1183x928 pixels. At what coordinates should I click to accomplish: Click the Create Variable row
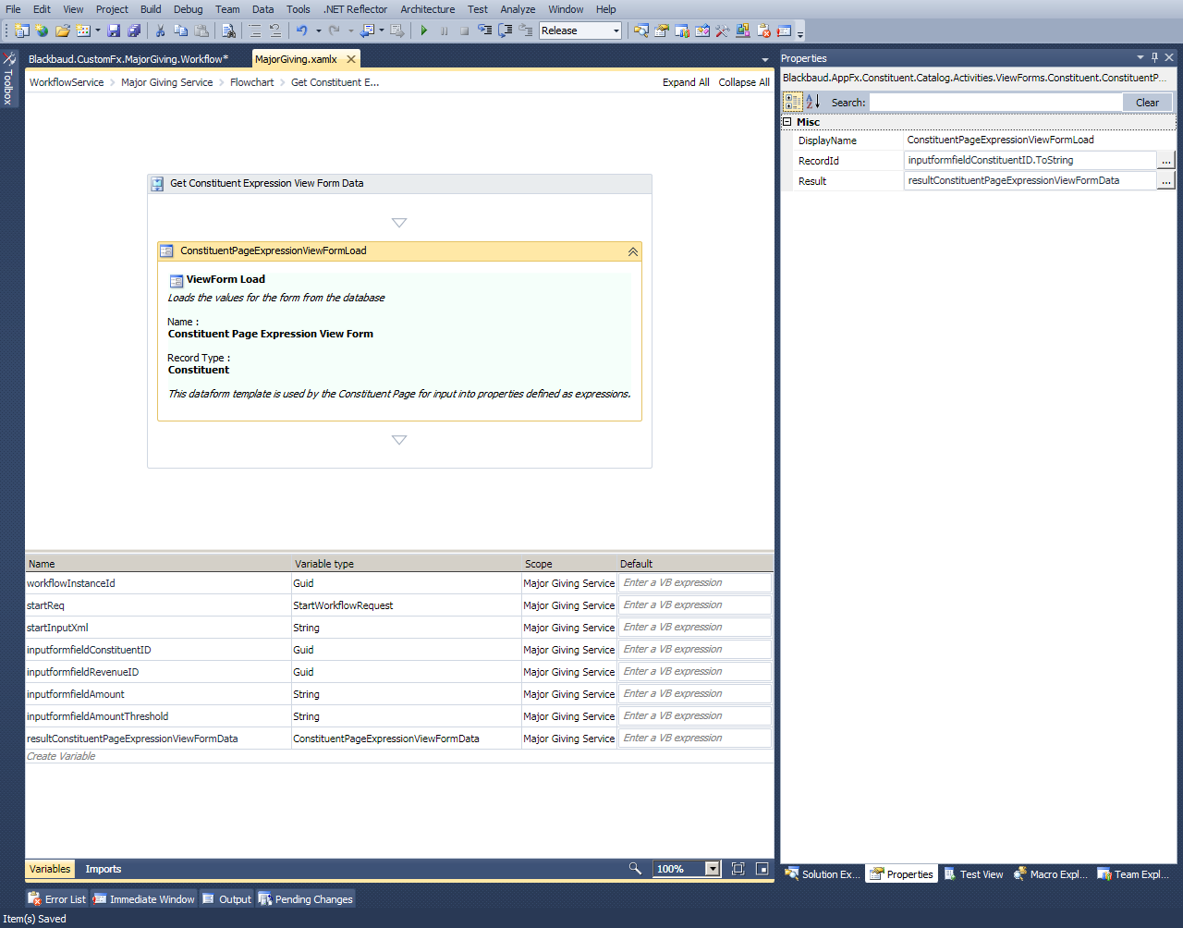(x=61, y=756)
